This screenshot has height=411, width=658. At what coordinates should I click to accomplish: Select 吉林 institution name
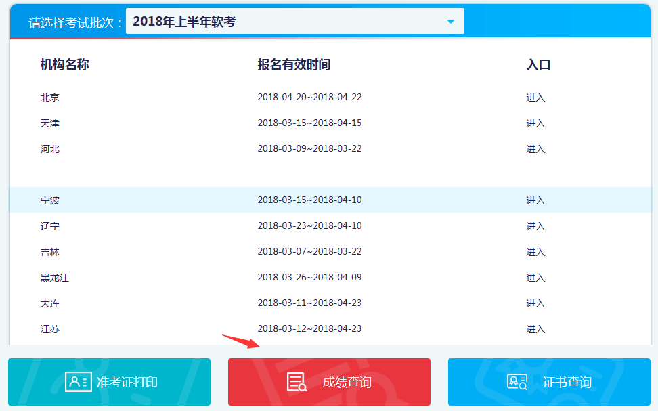pos(50,252)
